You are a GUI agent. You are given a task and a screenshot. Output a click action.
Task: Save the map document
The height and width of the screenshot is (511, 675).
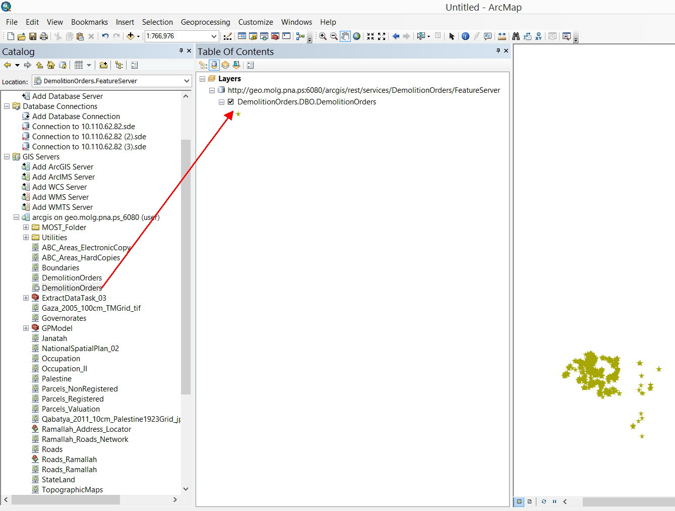pos(32,36)
